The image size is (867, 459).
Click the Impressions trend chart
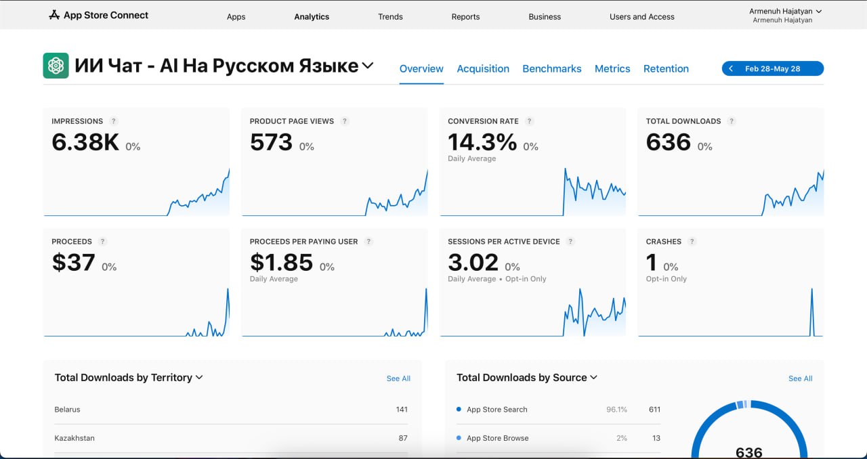point(136,190)
